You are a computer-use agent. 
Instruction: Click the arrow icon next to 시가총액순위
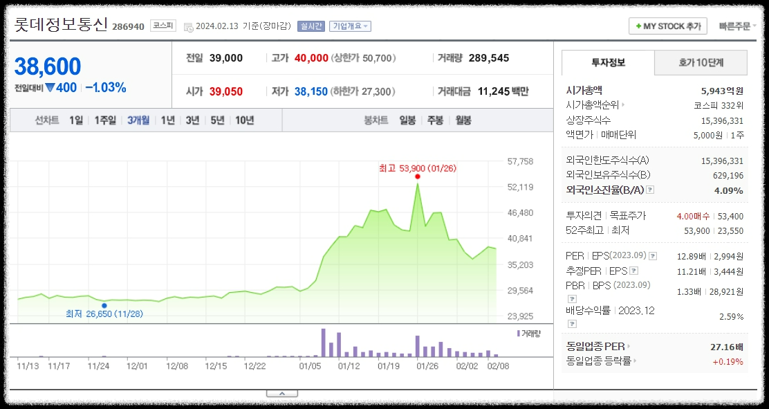(x=623, y=105)
